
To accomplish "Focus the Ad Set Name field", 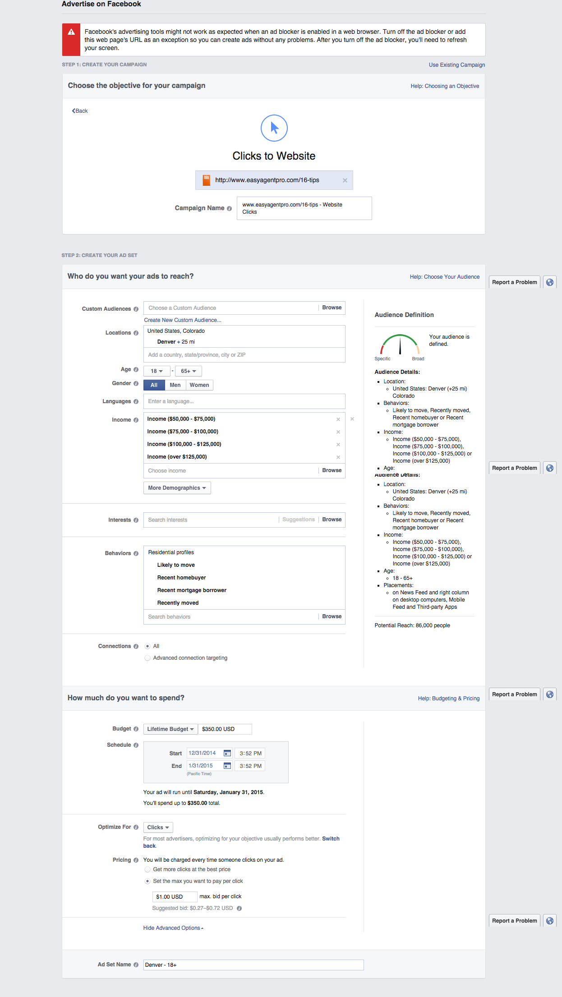I will coord(253,965).
